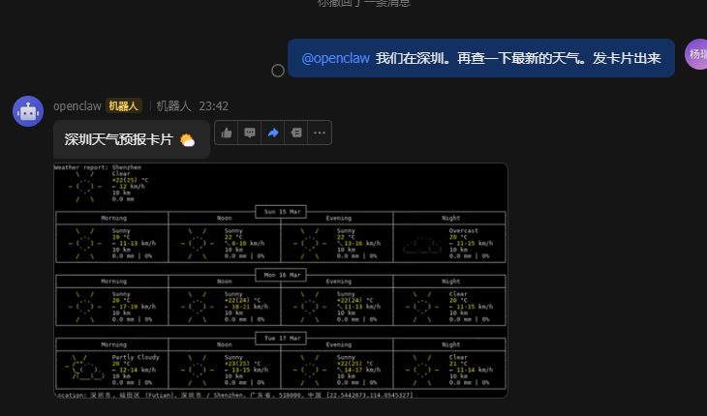Viewport: 707px width, 416px height.
Task: Forward the weather message with the arrow icon
Action: point(273,133)
